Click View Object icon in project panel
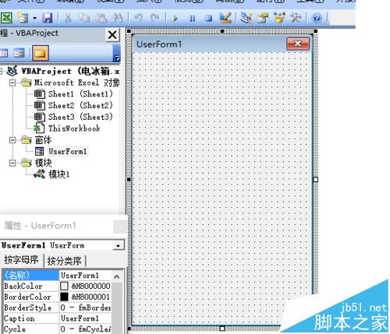Image resolution: width=390 pixels, height=334 pixels. coord(19,53)
